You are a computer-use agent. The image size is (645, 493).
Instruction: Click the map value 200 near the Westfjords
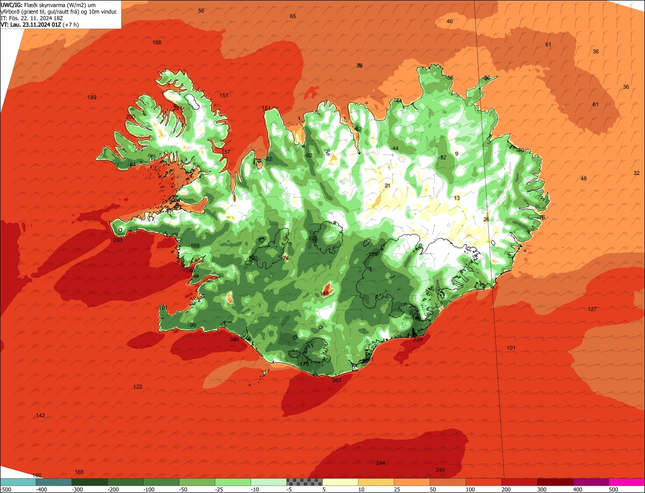pyautogui.click(x=131, y=116)
